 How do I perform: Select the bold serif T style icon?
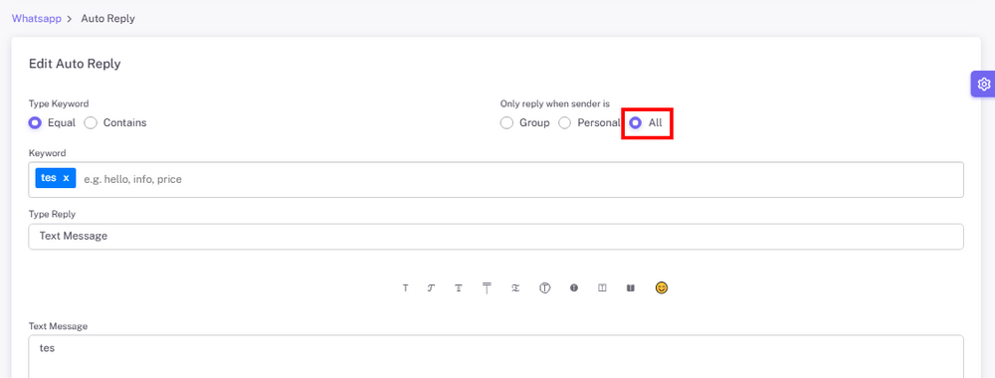coord(458,287)
